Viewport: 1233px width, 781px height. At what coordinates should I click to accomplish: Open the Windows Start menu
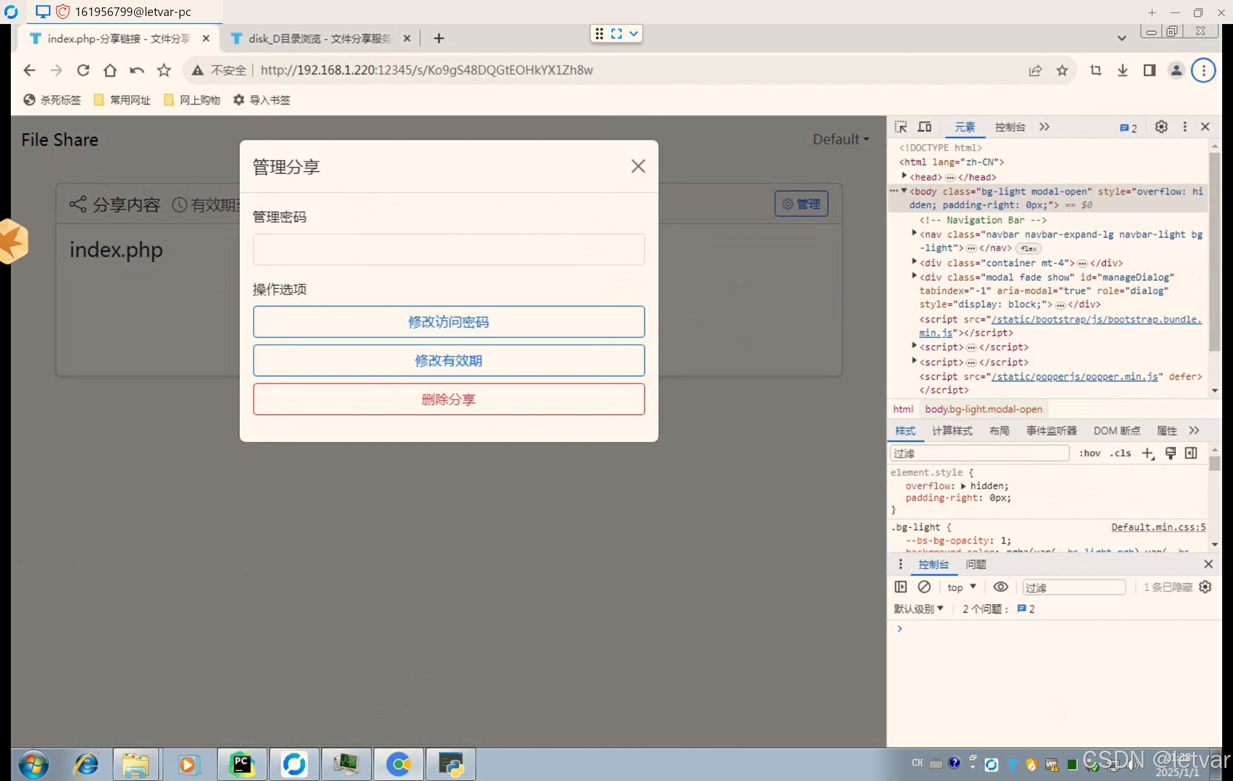[x=34, y=764]
